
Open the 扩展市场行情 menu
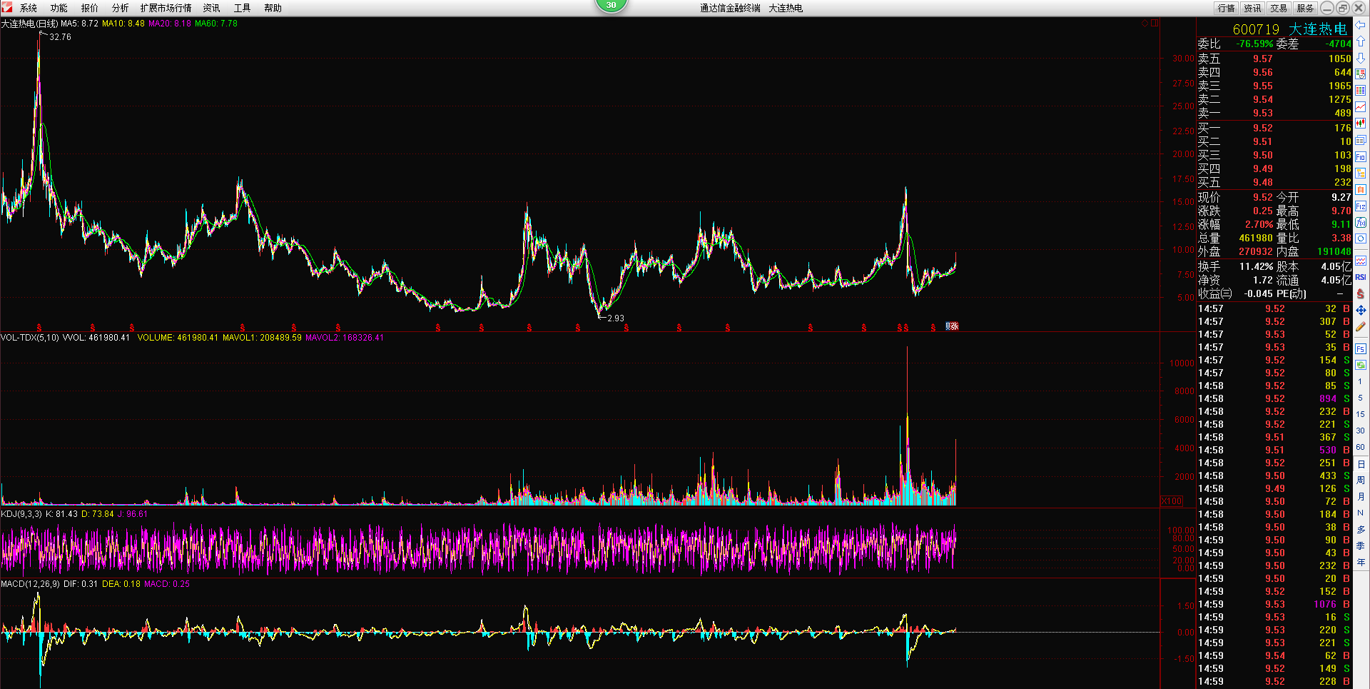tap(166, 8)
